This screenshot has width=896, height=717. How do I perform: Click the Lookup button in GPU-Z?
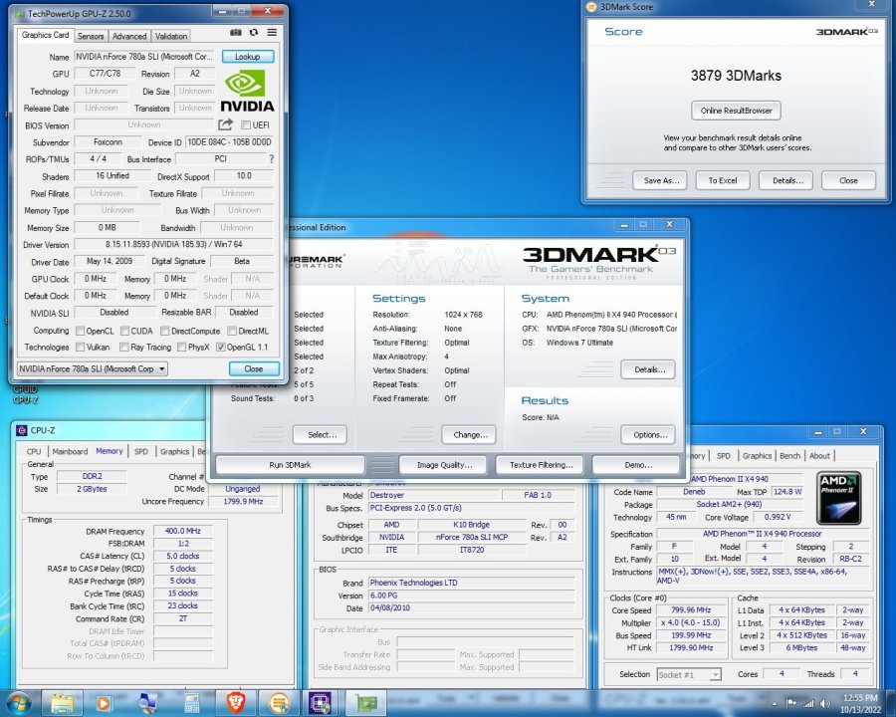(247, 57)
